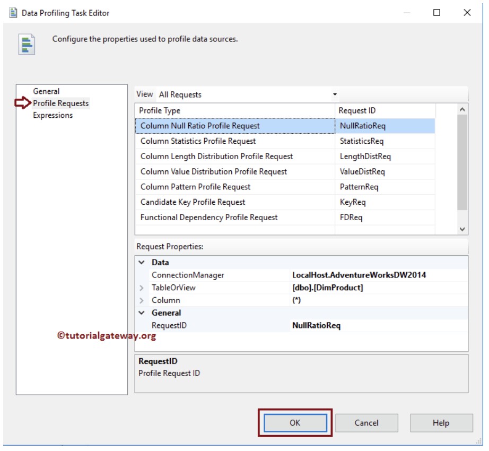Click OK to save the profile requests
This screenshot has width=489, height=451.
pyautogui.click(x=295, y=423)
